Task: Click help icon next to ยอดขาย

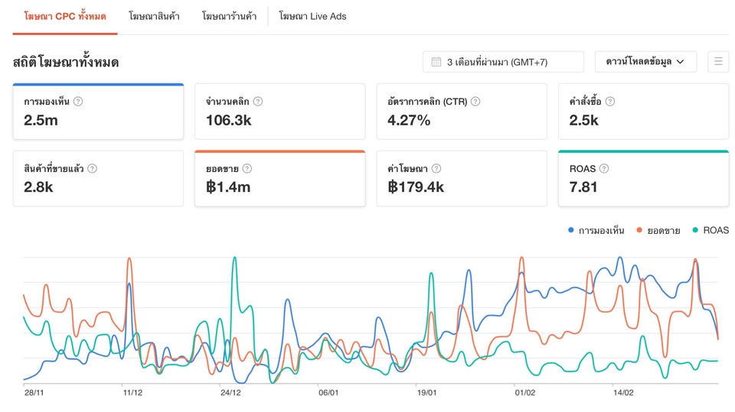Action: pyautogui.click(x=247, y=169)
